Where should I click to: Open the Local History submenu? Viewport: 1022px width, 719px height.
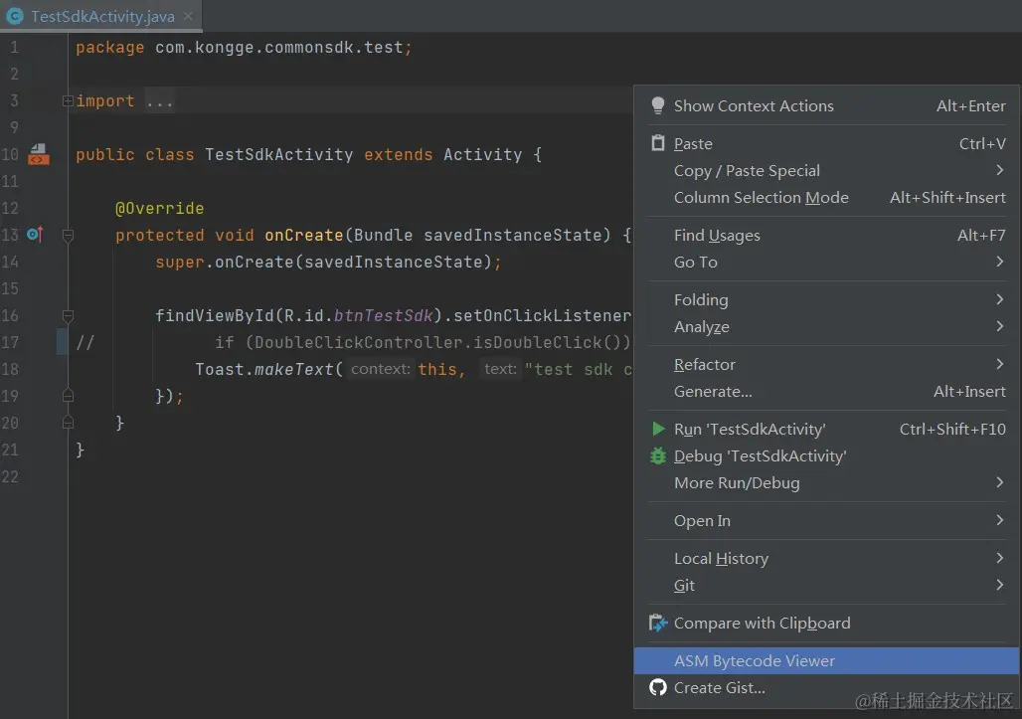point(826,559)
